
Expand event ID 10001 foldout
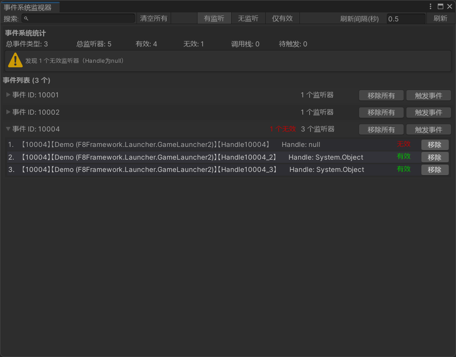pos(8,95)
